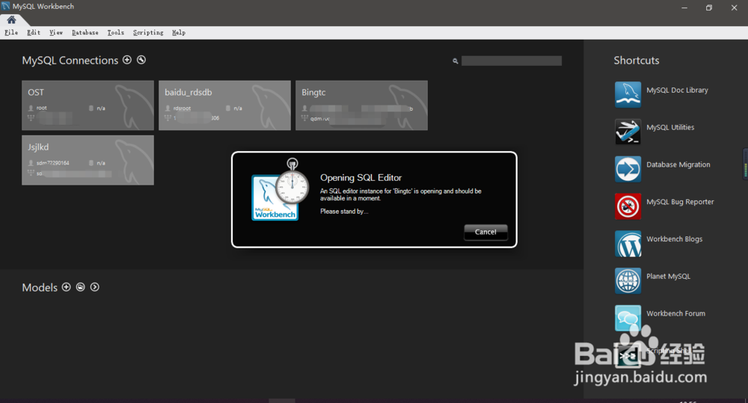Click the Workbench stopwatch icon in dialog
This screenshot has height=403, width=748.
point(280,190)
